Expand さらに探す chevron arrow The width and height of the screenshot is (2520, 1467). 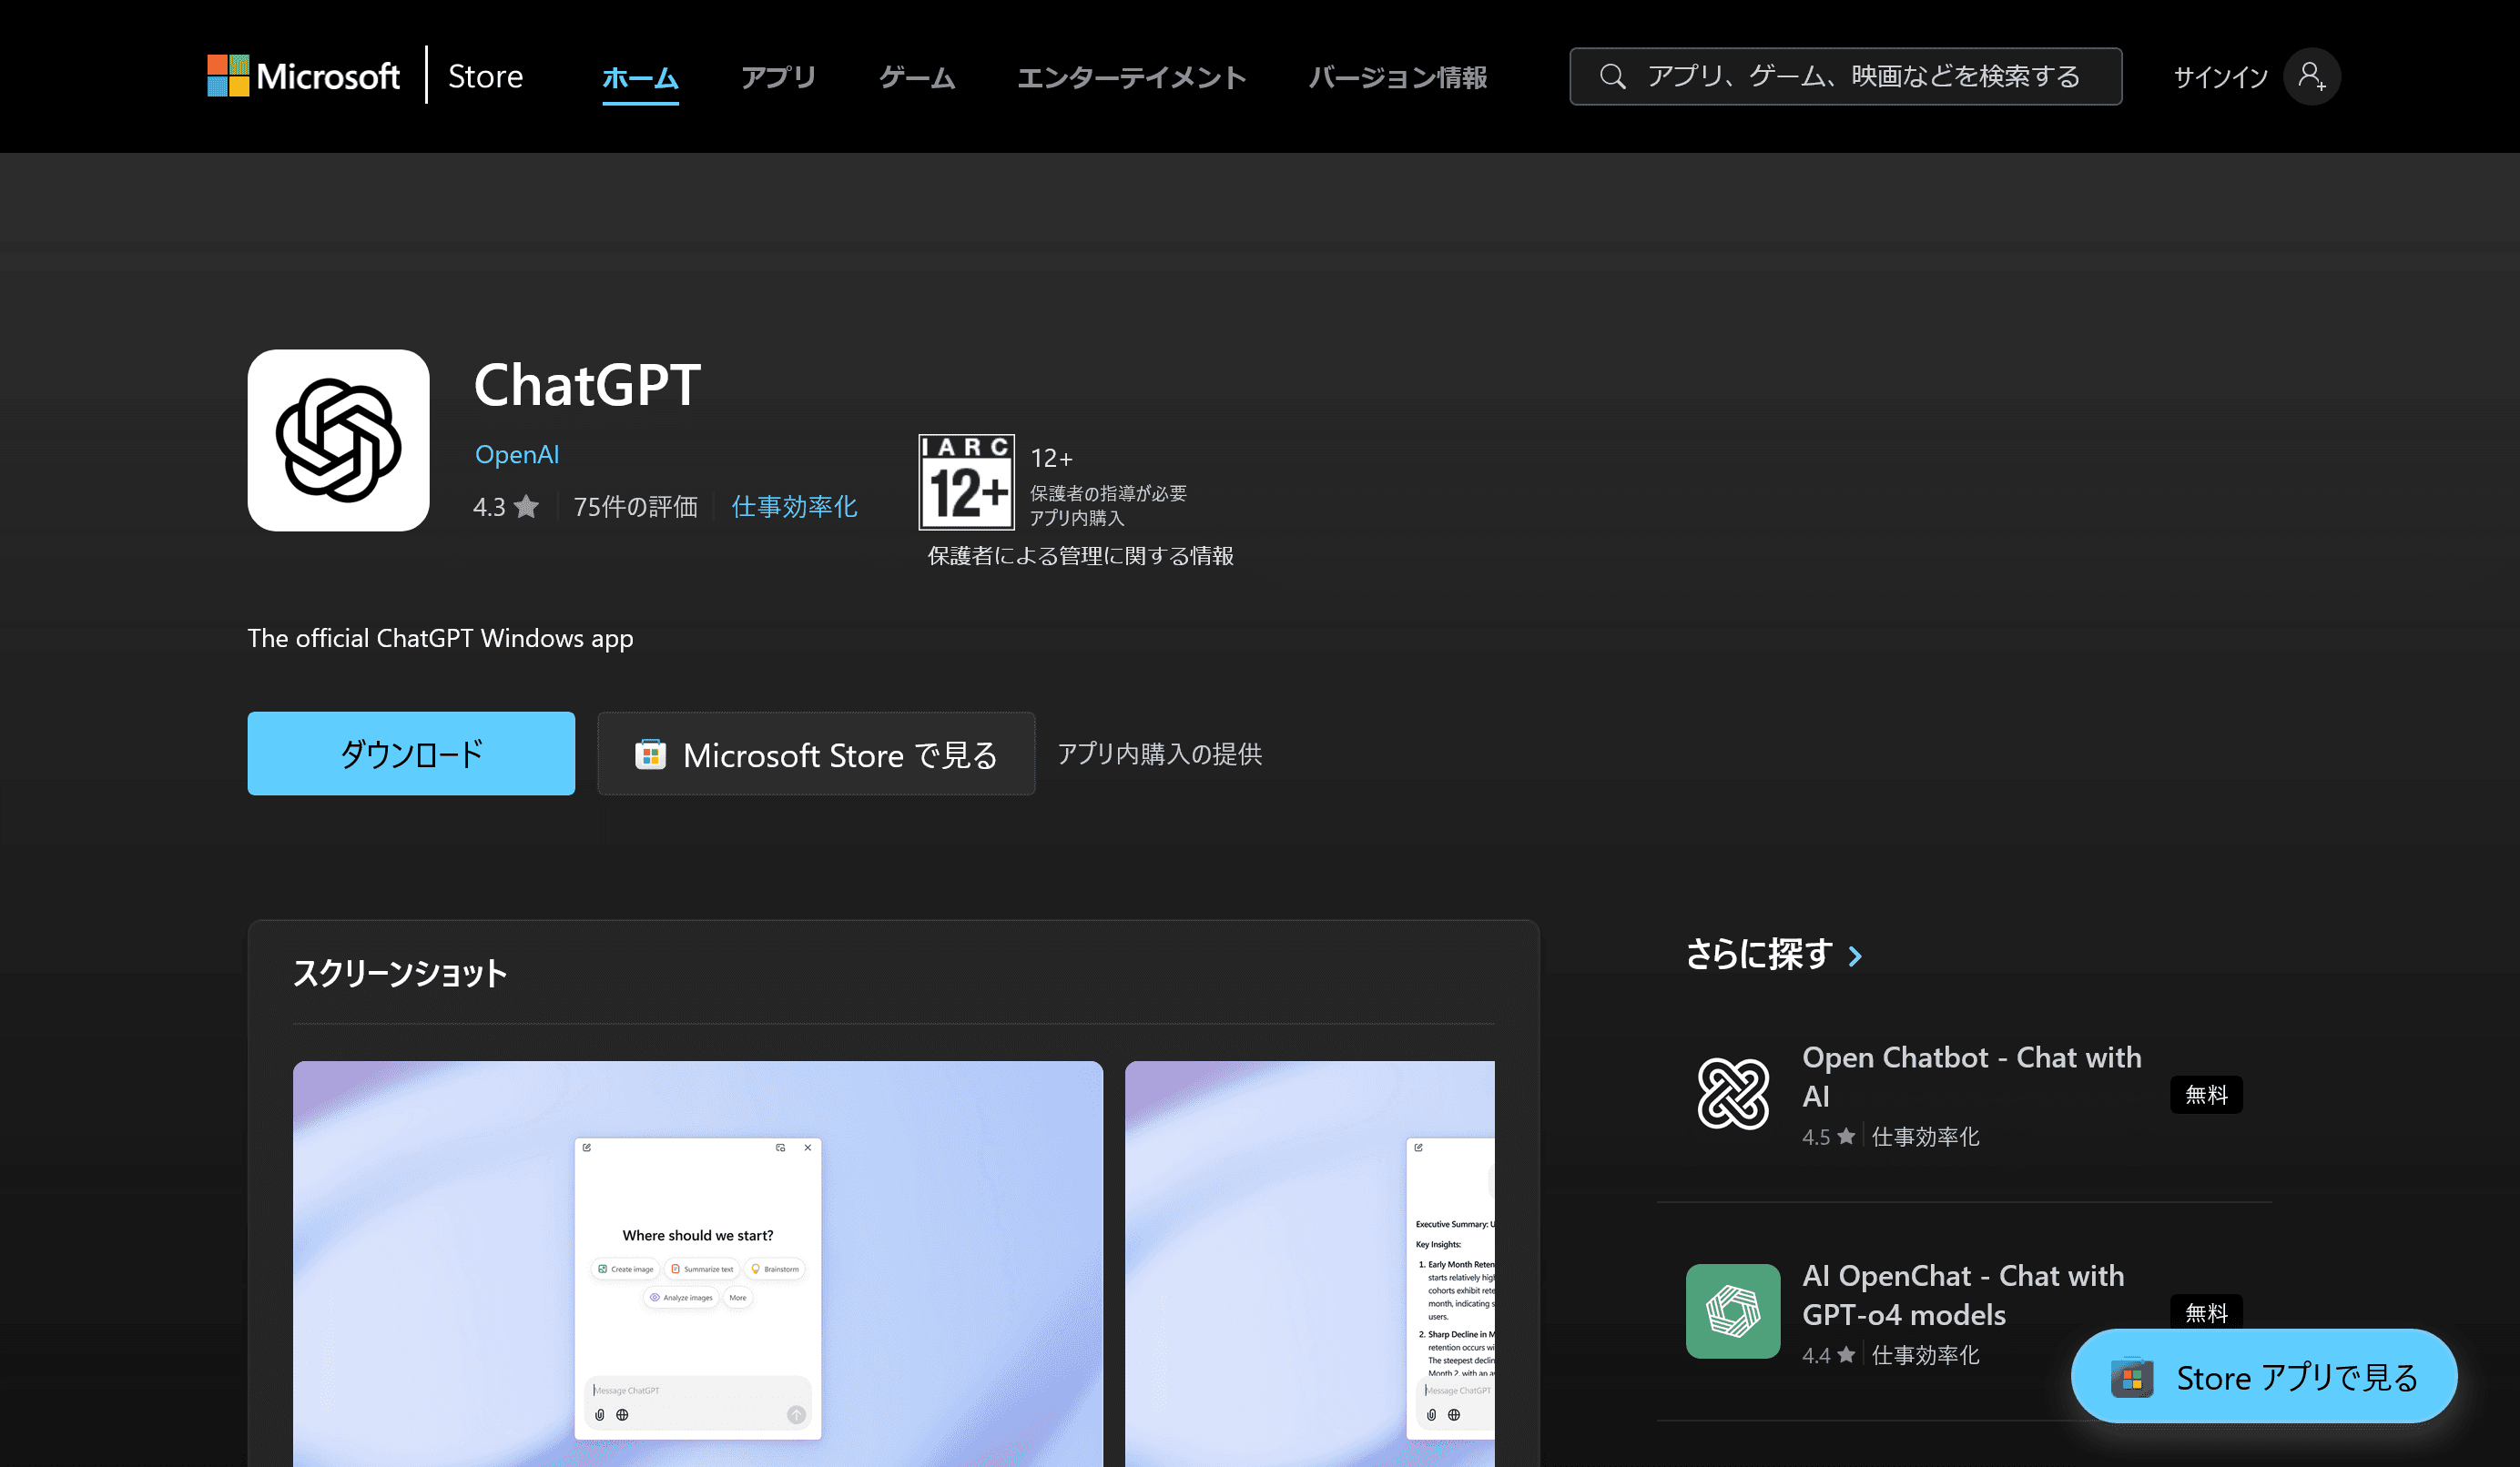[1855, 956]
